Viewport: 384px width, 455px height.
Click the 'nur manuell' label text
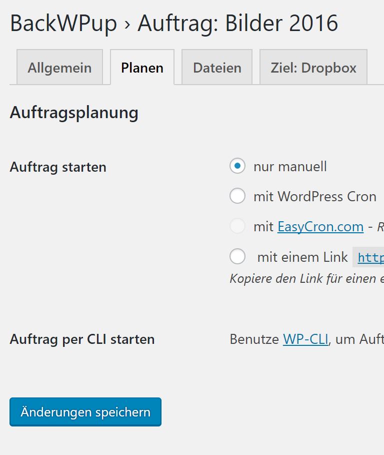click(x=290, y=166)
